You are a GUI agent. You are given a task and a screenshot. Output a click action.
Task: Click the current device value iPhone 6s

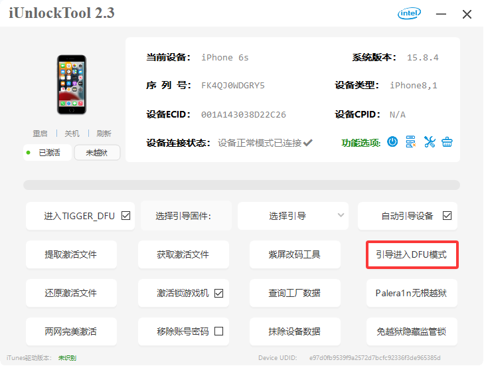(225, 58)
